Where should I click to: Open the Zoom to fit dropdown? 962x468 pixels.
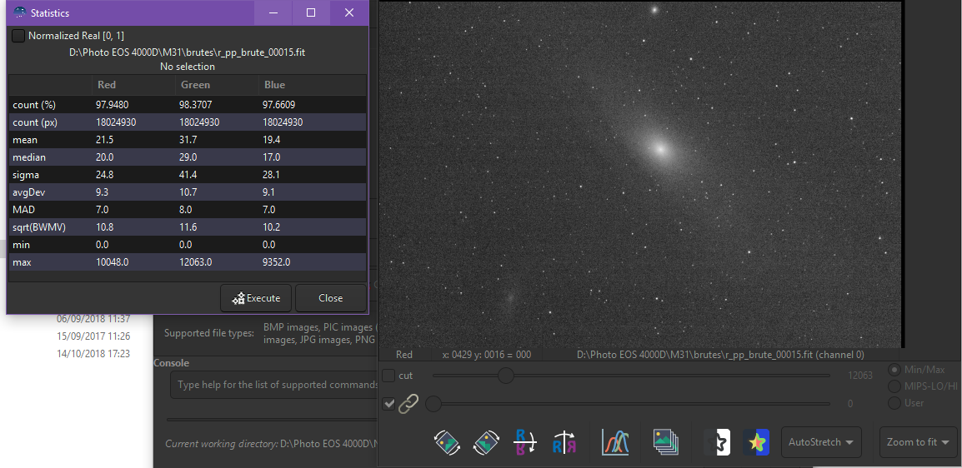(x=918, y=442)
